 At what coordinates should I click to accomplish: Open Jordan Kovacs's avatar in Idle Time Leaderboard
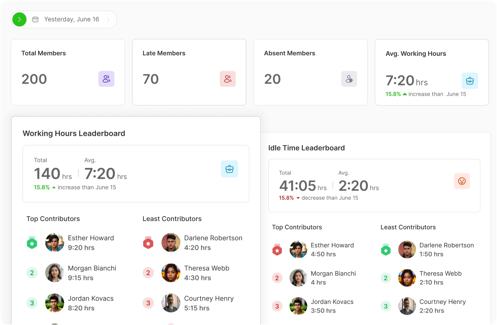(x=298, y=306)
